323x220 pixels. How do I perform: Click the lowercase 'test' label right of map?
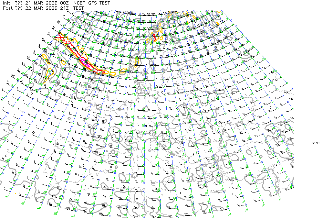coord(316,143)
